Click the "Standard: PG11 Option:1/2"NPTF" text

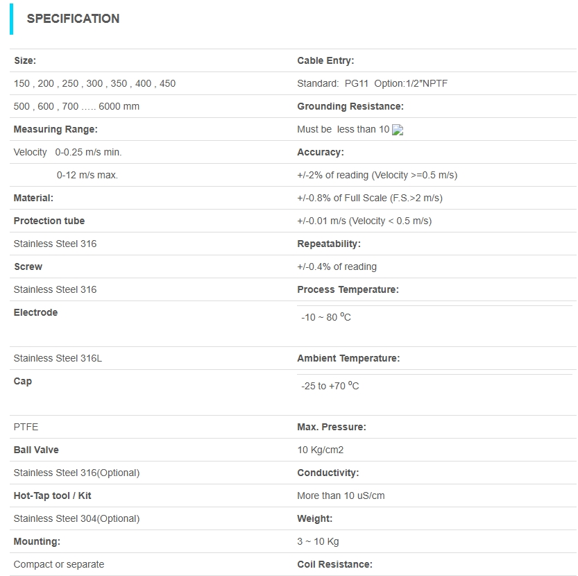point(373,83)
